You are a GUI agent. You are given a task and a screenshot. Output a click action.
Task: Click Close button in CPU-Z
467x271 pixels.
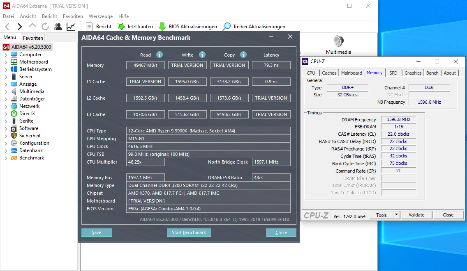click(448, 215)
